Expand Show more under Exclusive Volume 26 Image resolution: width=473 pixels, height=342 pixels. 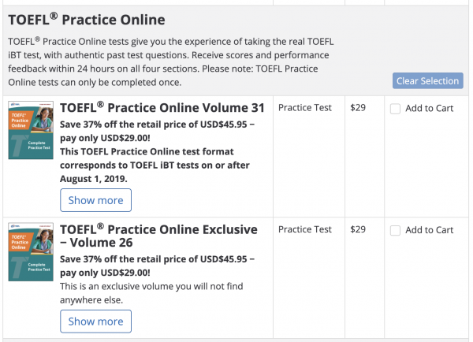(95, 322)
